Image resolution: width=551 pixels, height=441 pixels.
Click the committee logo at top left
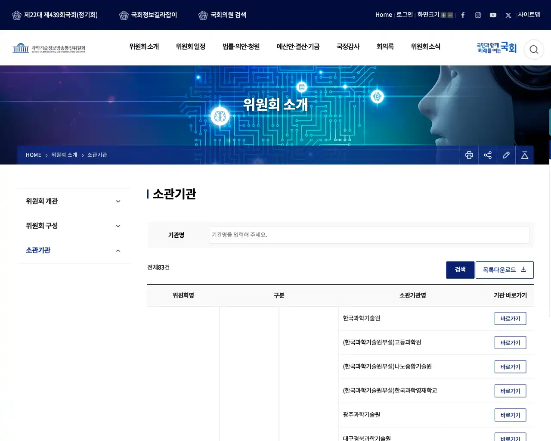click(49, 48)
